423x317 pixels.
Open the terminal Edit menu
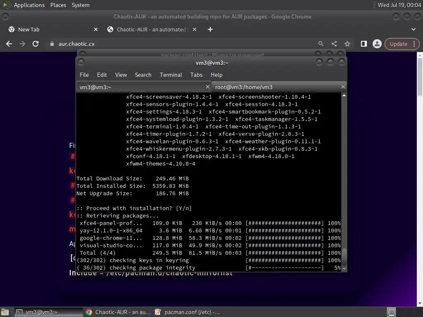coord(102,75)
